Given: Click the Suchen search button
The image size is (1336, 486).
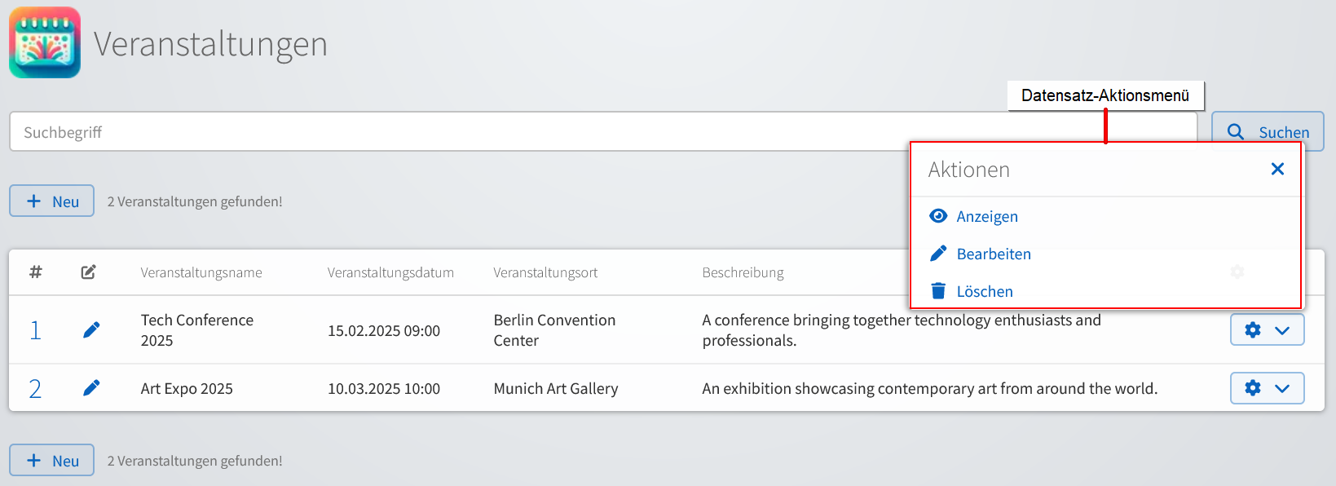Looking at the screenshot, I should click(x=1268, y=131).
